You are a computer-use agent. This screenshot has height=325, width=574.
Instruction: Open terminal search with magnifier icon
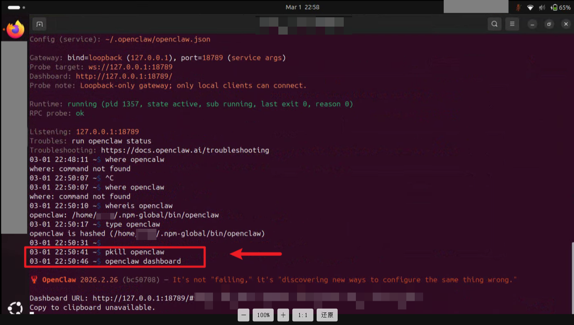494,24
